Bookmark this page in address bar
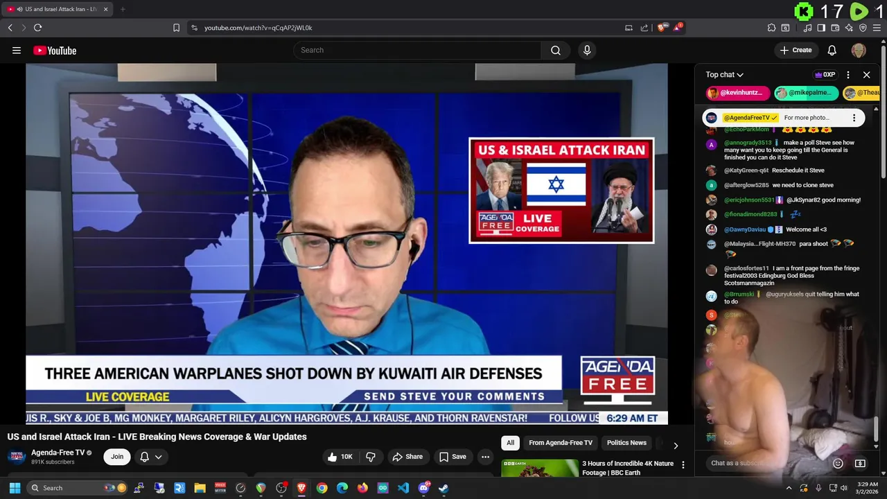This screenshot has width=887, height=499. [176, 28]
